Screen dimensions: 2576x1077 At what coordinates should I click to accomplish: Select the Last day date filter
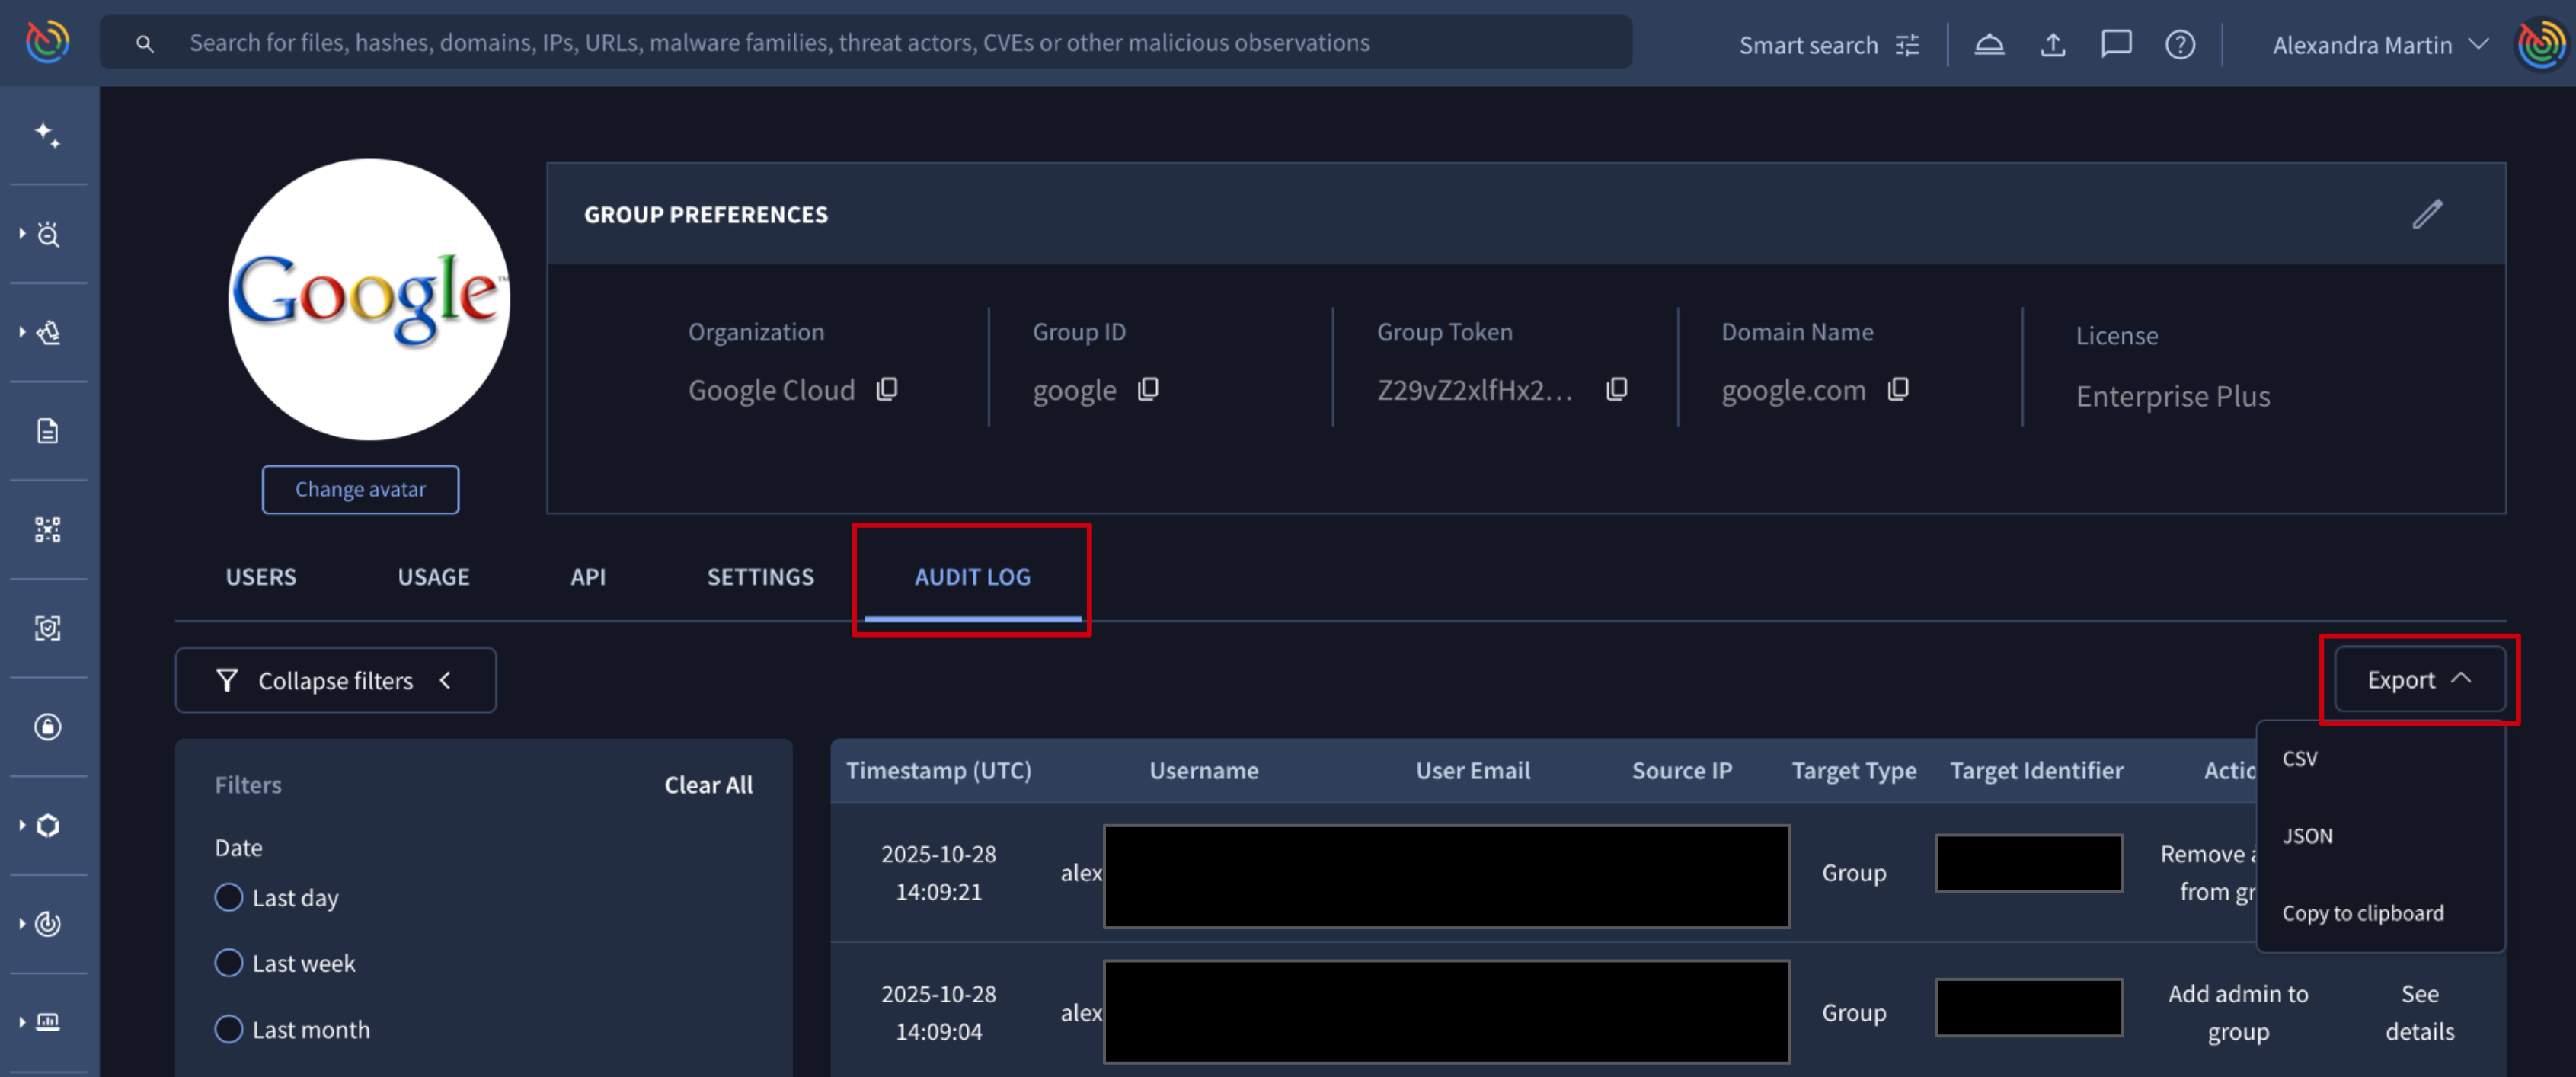(229, 897)
